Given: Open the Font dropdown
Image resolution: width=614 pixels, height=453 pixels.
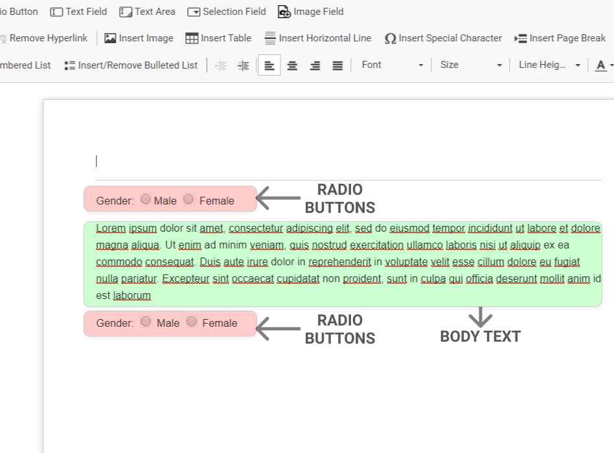Looking at the screenshot, I should coord(392,65).
